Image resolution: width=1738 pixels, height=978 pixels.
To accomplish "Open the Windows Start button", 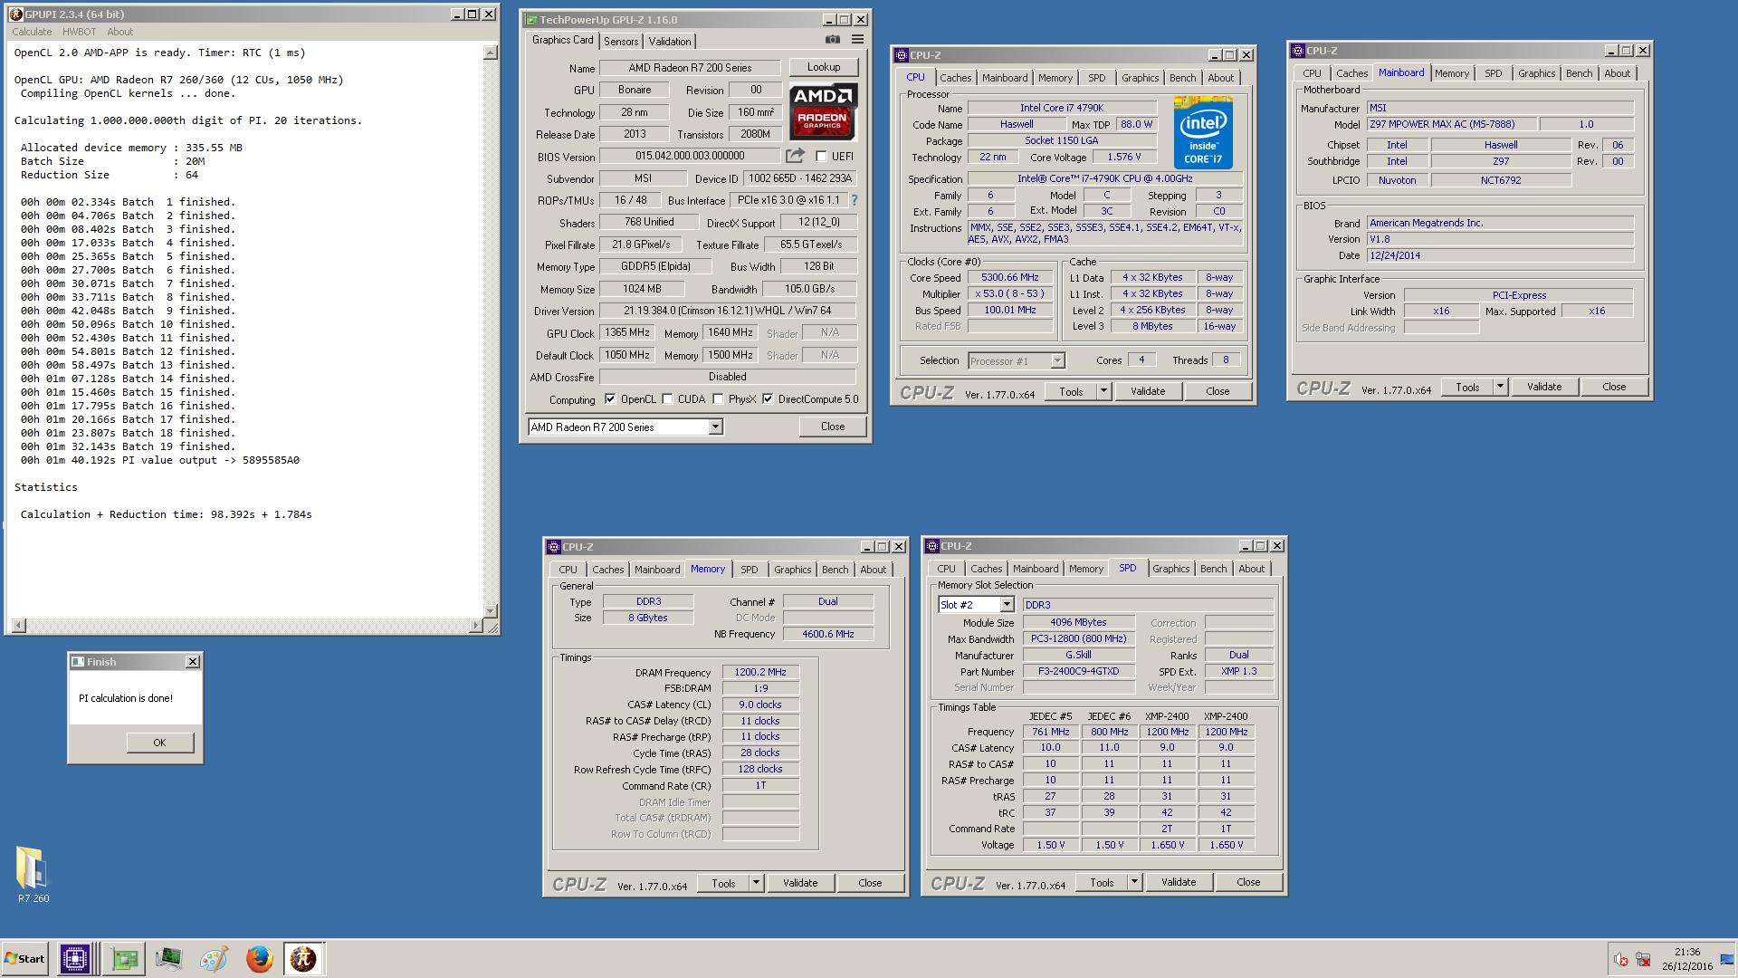I will pos(24,958).
